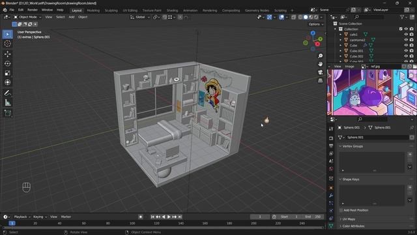Toggle camera view icon in viewport
Viewport: 417px width, 235px height.
(x=320, y=72)
